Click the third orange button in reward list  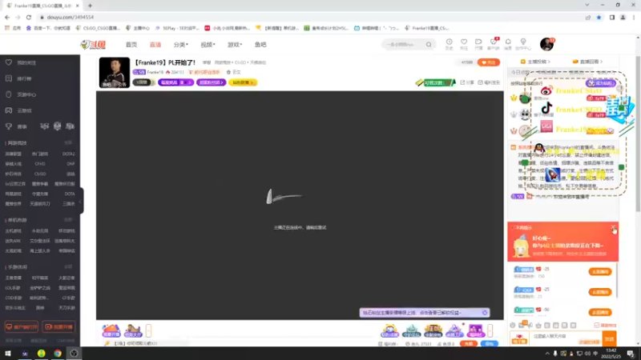[600, 312]
